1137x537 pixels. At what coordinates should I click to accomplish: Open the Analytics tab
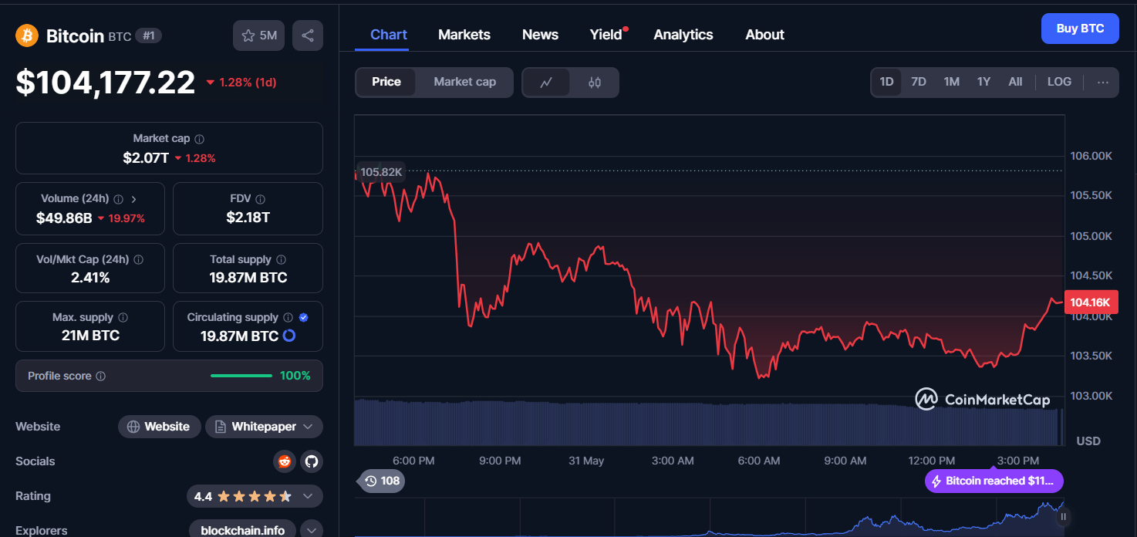[x=683, y=35]
